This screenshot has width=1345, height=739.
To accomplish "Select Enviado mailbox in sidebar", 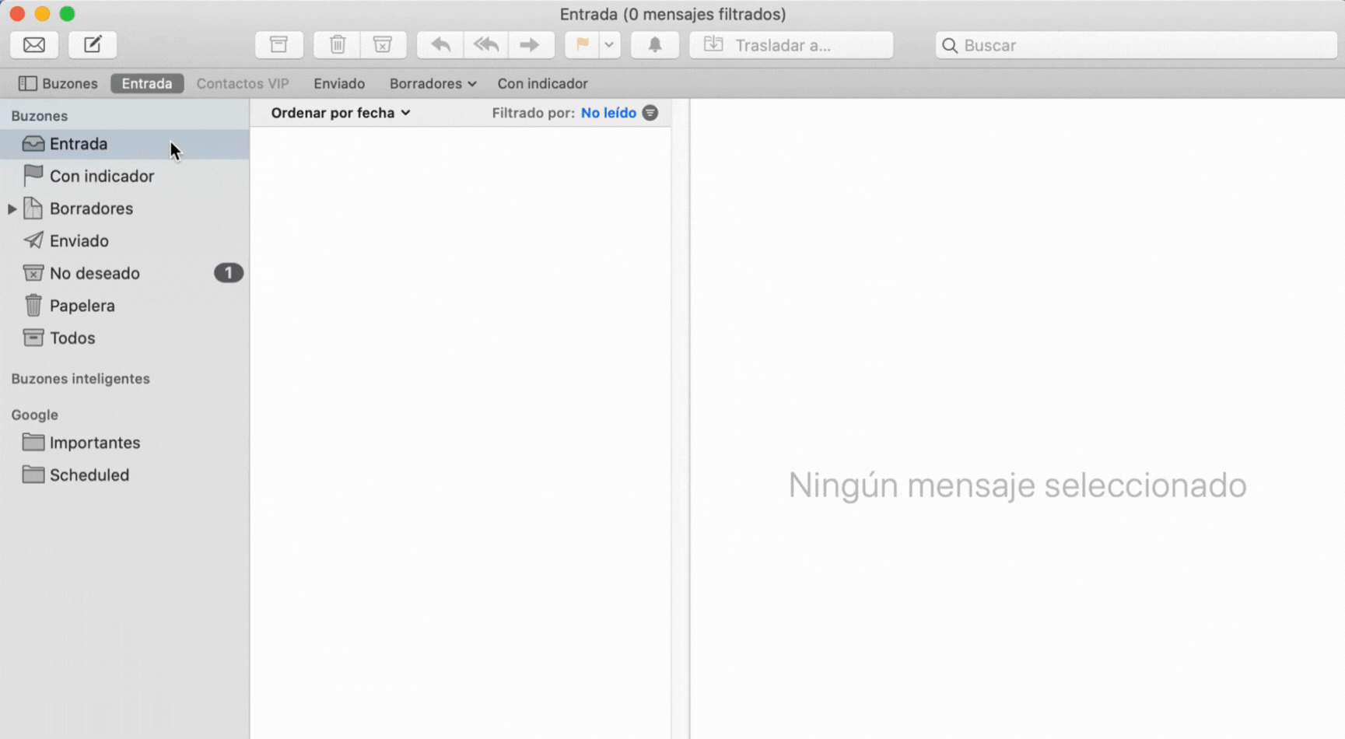I will pyautogui.click(x=124, y=241).
